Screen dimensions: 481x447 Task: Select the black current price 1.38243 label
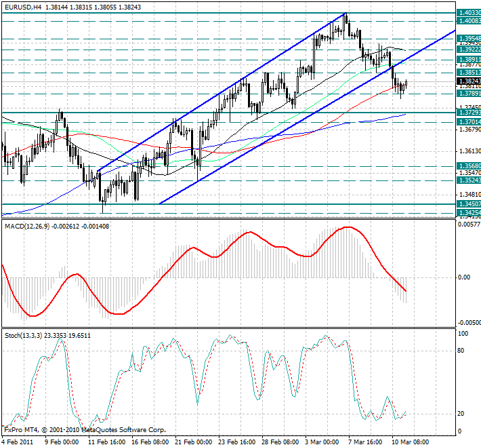point(469,81)
